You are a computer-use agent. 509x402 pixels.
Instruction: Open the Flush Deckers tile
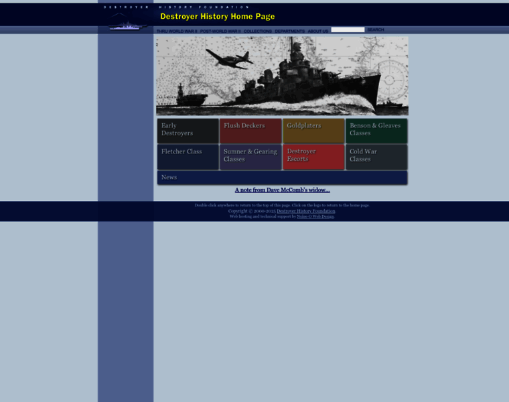(250, 131)
